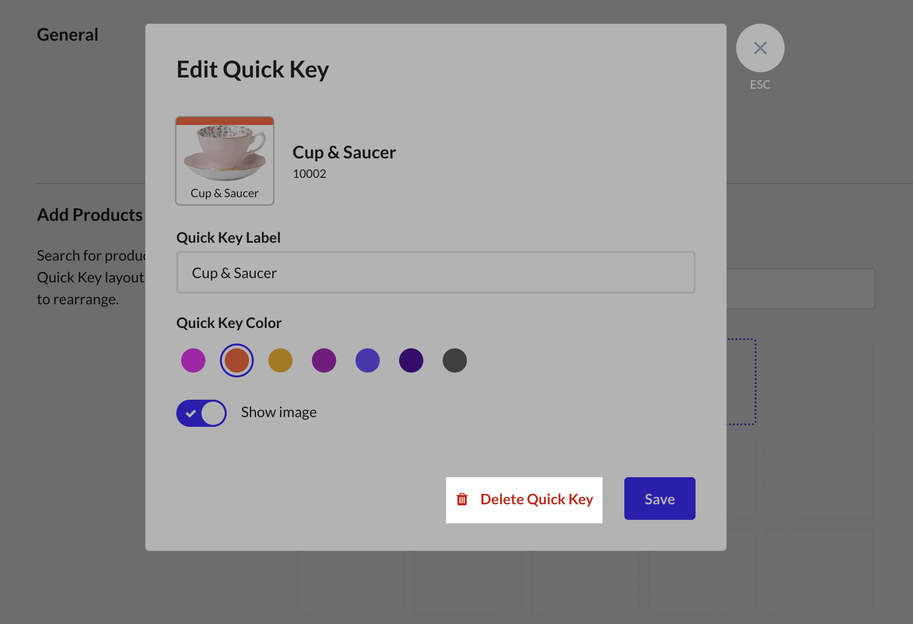Image resolution: width=913 pixels, height=624 pixels.
Task: Click the Show image label text
Action: click(279, 412)
